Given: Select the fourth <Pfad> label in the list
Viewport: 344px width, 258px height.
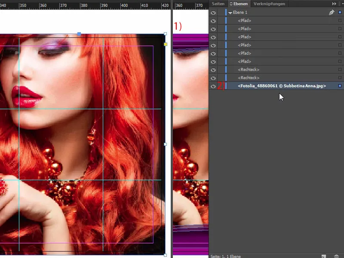Looking at the screenshot, I should (x=244, y=45).
